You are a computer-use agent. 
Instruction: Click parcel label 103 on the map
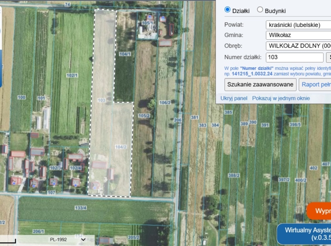click(101, 100)
